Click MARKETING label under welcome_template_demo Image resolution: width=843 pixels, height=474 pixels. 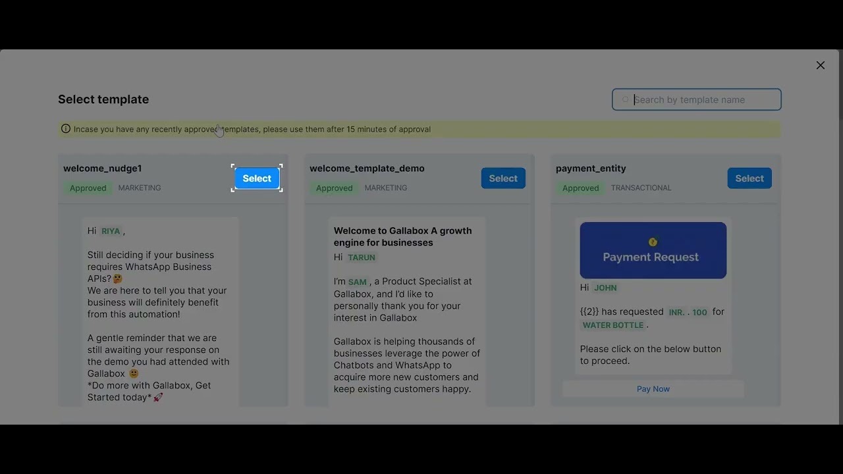coord(385,188)
